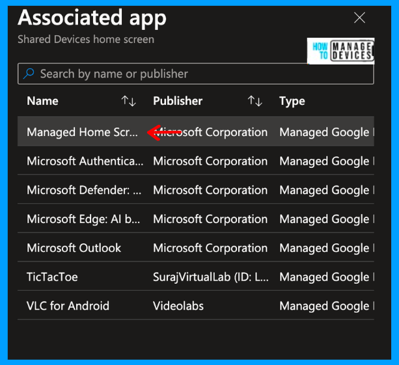Sort the list by Name arrows
Image resolution: width=399 pixels, height=365 pixels.
pos(128,101)
